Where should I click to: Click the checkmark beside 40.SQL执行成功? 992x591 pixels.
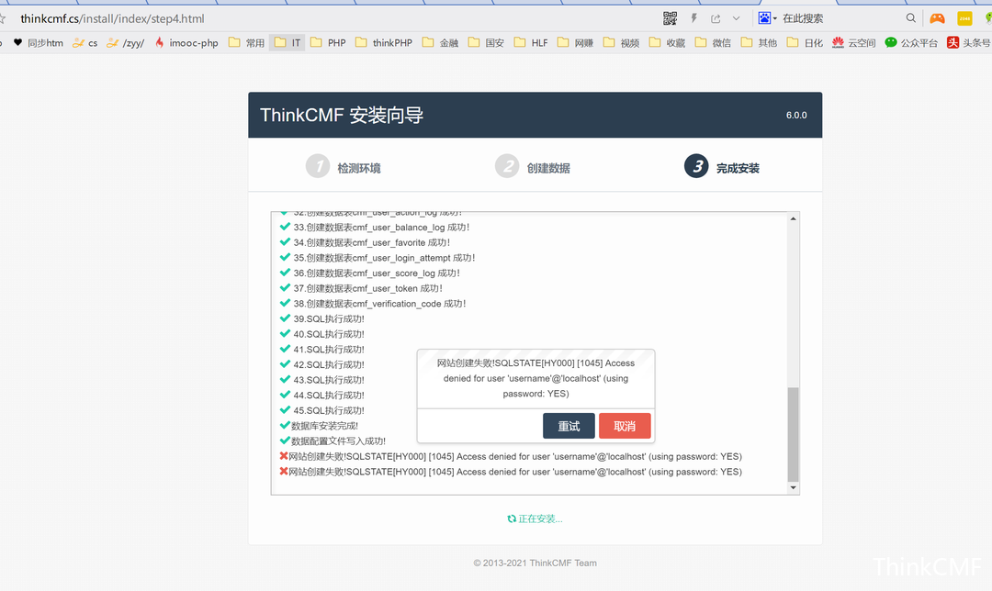coord(285,333)
